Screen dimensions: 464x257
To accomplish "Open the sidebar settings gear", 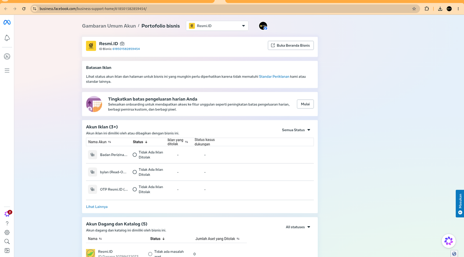I will pos(7,232).
